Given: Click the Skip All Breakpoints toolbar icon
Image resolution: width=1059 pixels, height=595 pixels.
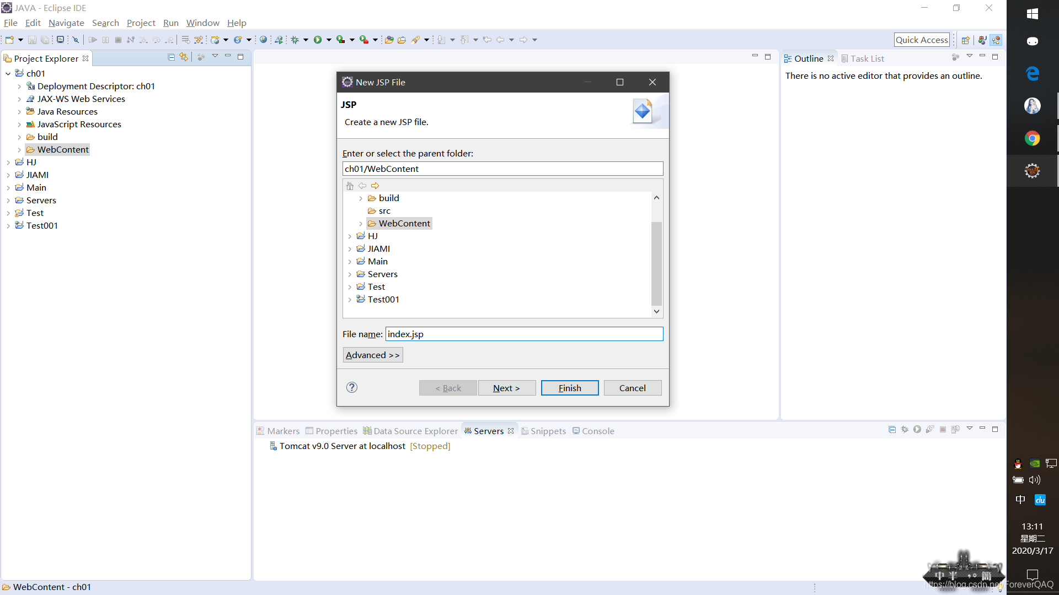Looking at the screenshot, I should click(x=76, y=40).
